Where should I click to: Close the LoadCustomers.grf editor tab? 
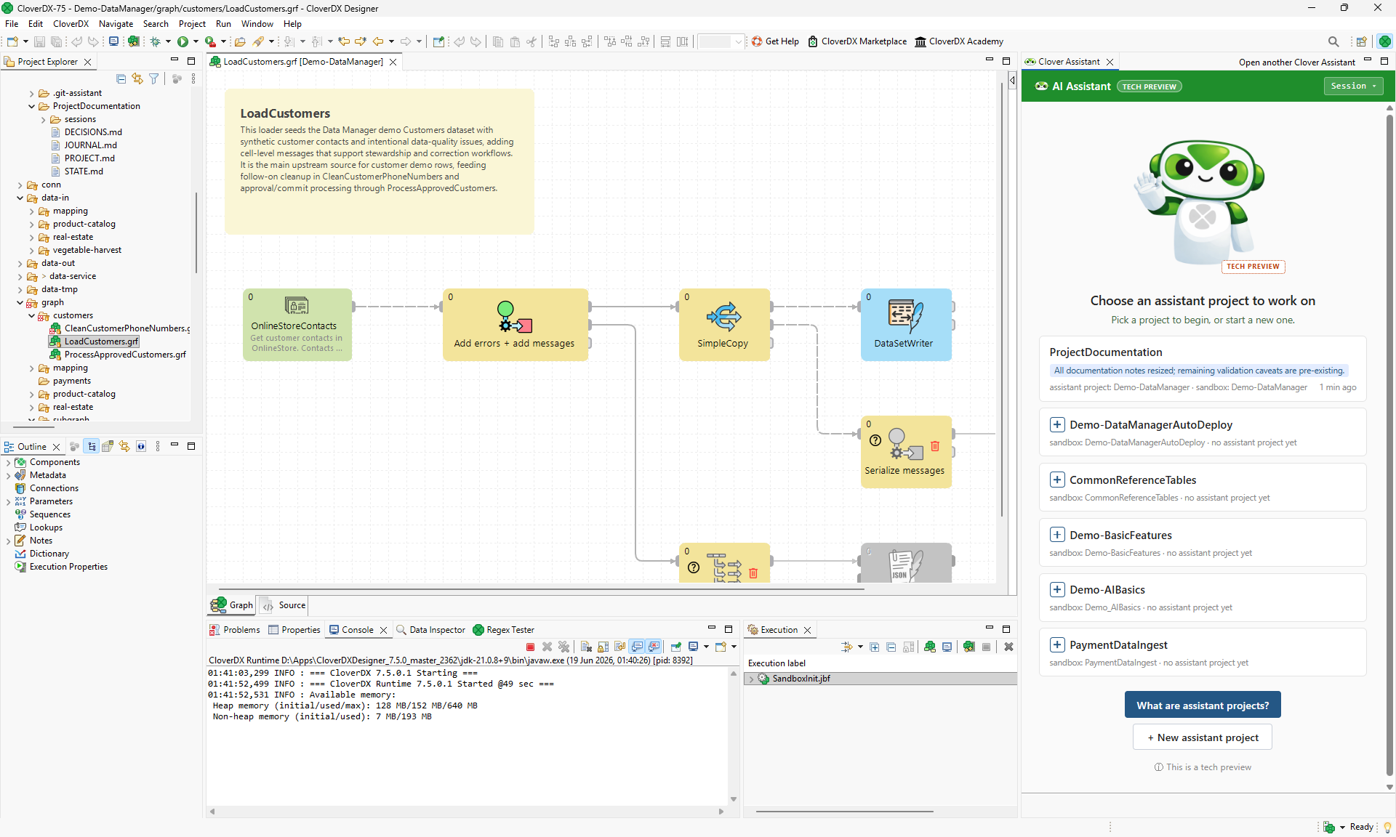393,62
